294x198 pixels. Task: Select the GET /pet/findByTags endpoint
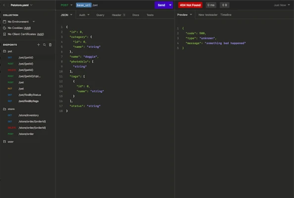[x=28, y=101]
